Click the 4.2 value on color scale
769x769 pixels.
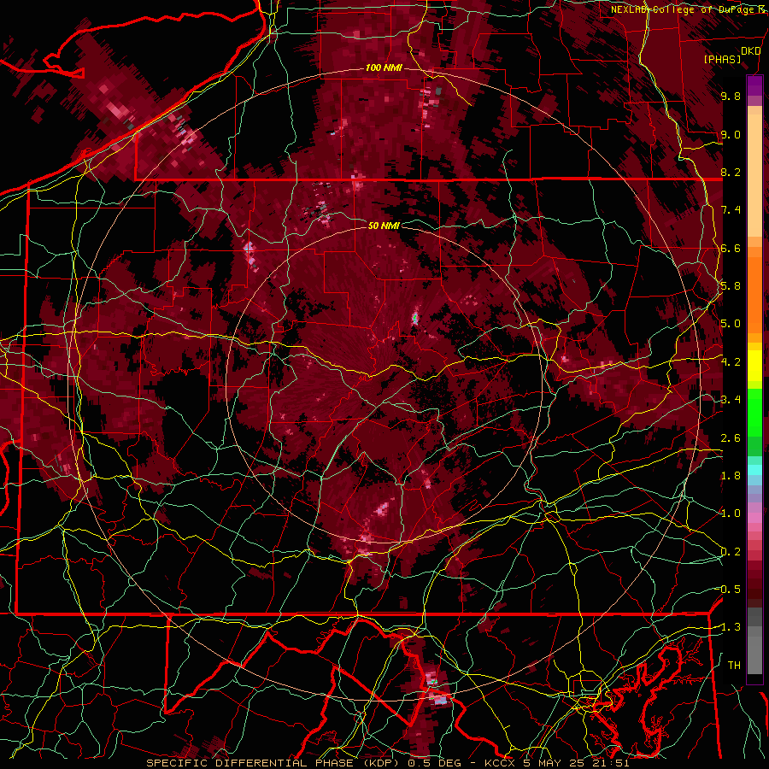(x=731, y=362)
